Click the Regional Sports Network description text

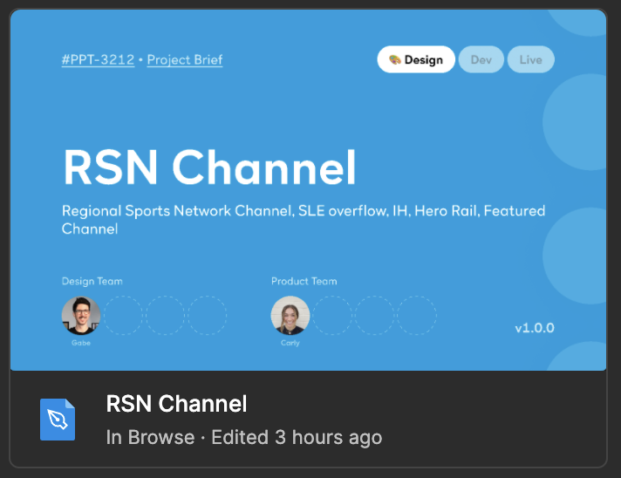(x=304, y=220)
